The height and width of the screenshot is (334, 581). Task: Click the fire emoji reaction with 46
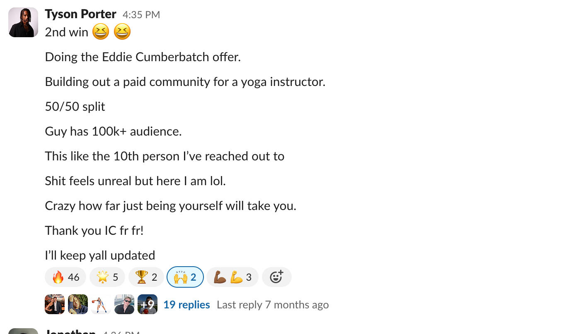tap(65, 277)
